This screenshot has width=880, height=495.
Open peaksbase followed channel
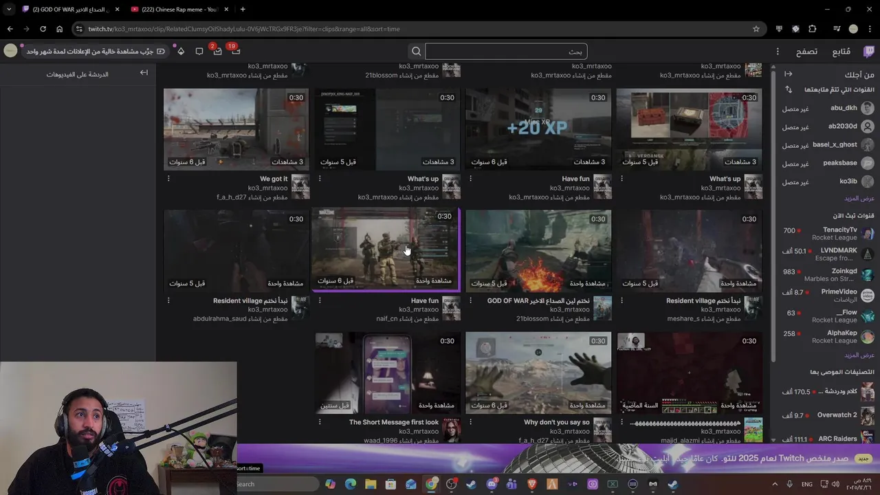pos(828,164)
